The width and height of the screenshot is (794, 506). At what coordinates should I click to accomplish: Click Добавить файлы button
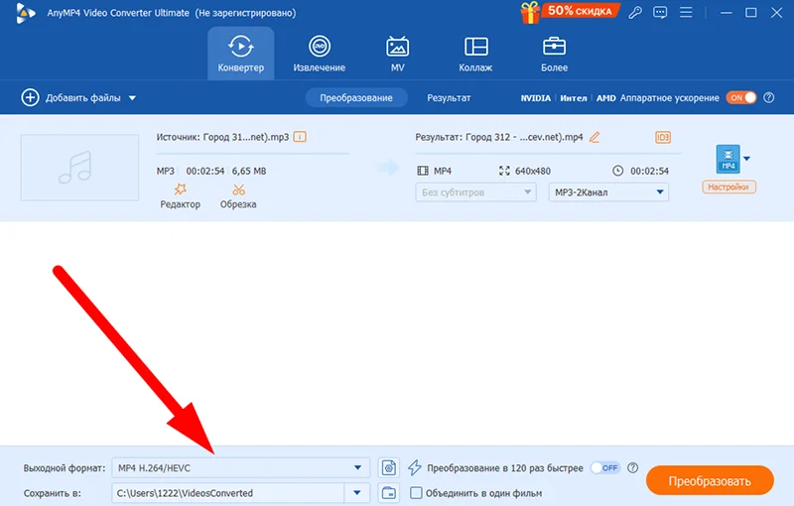coord(70,97)
